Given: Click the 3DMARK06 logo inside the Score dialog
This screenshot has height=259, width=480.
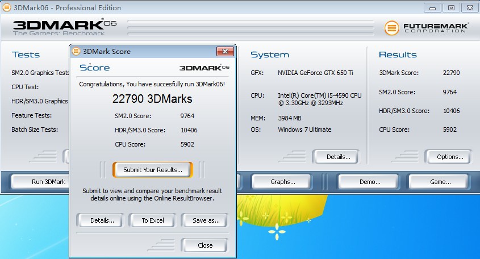Looking at the screenshot, I should (x=204, y=68).
